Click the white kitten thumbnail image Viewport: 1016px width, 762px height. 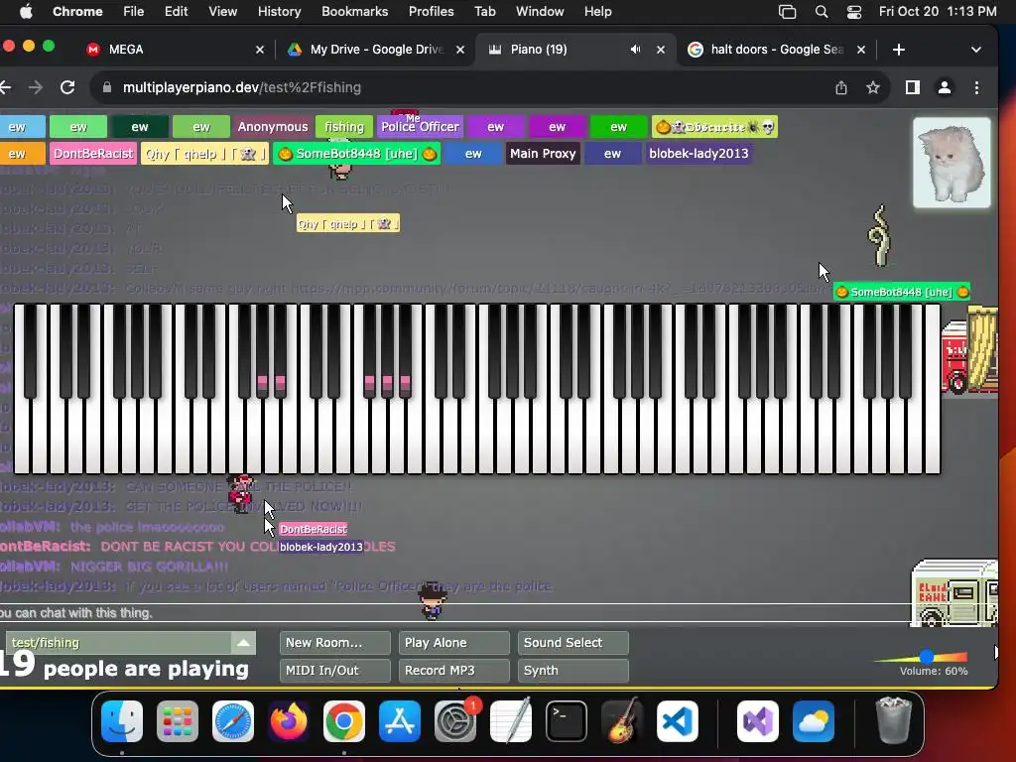[x=952, y=163]
